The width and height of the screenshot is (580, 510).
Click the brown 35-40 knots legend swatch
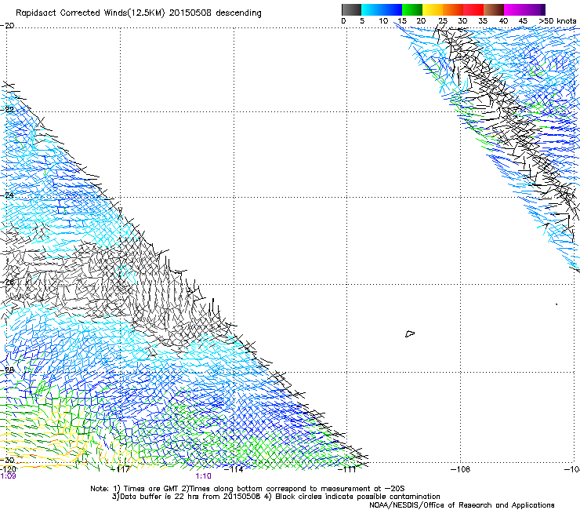(x=494, y=9)
